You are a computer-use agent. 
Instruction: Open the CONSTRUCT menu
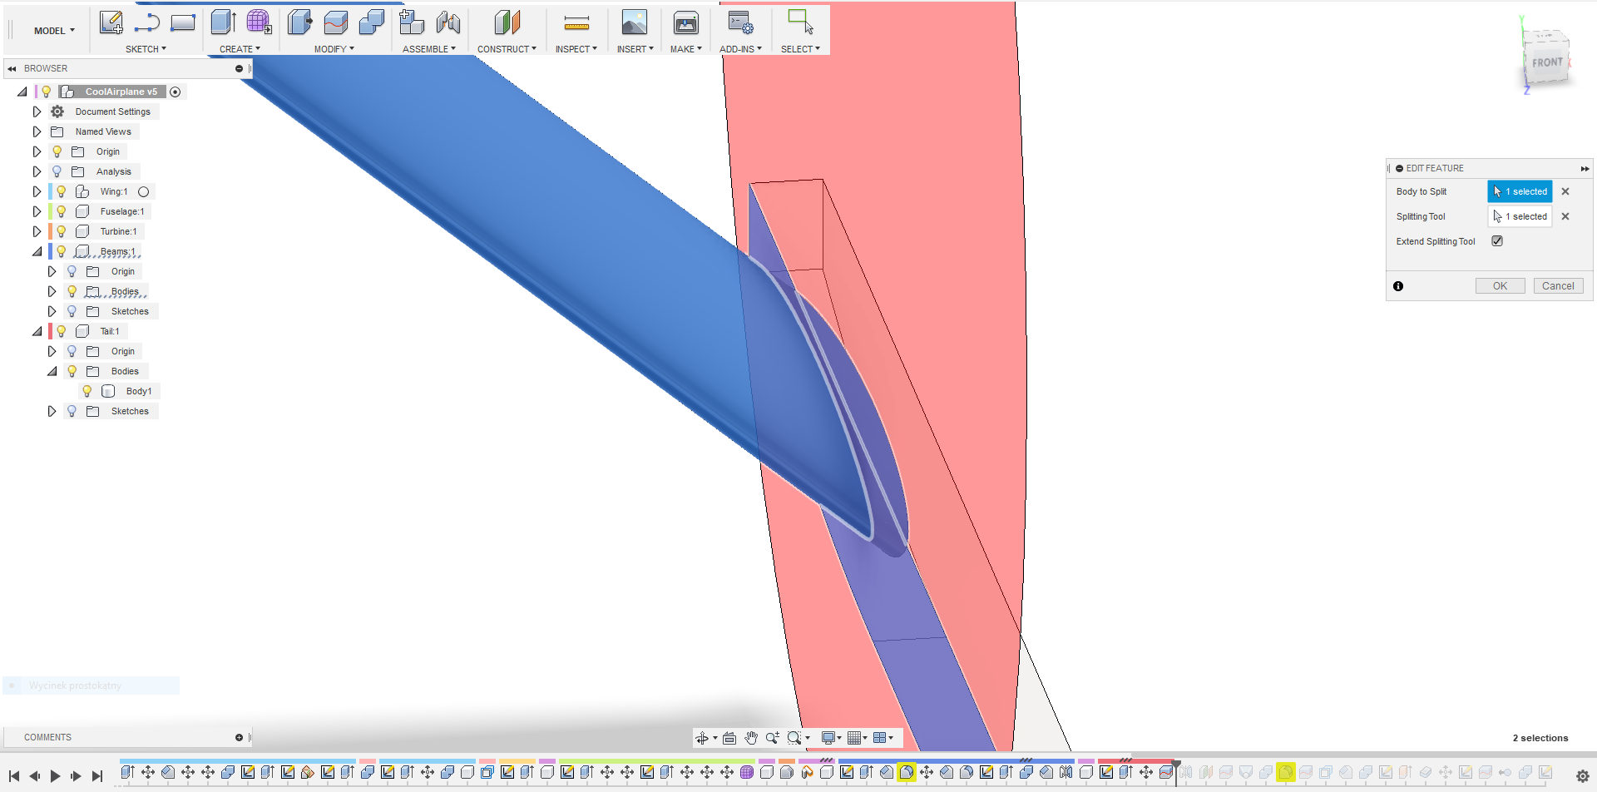click(x=507, y=49)
